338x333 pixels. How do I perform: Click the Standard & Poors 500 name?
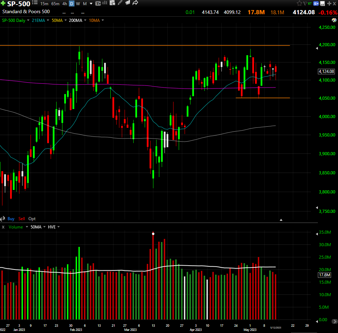click(26, 12)
